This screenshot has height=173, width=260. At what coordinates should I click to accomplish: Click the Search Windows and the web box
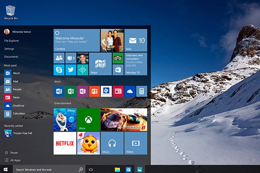pos(49,169)
